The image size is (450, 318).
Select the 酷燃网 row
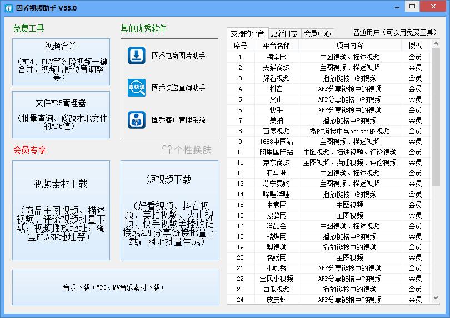pos(329,236)
